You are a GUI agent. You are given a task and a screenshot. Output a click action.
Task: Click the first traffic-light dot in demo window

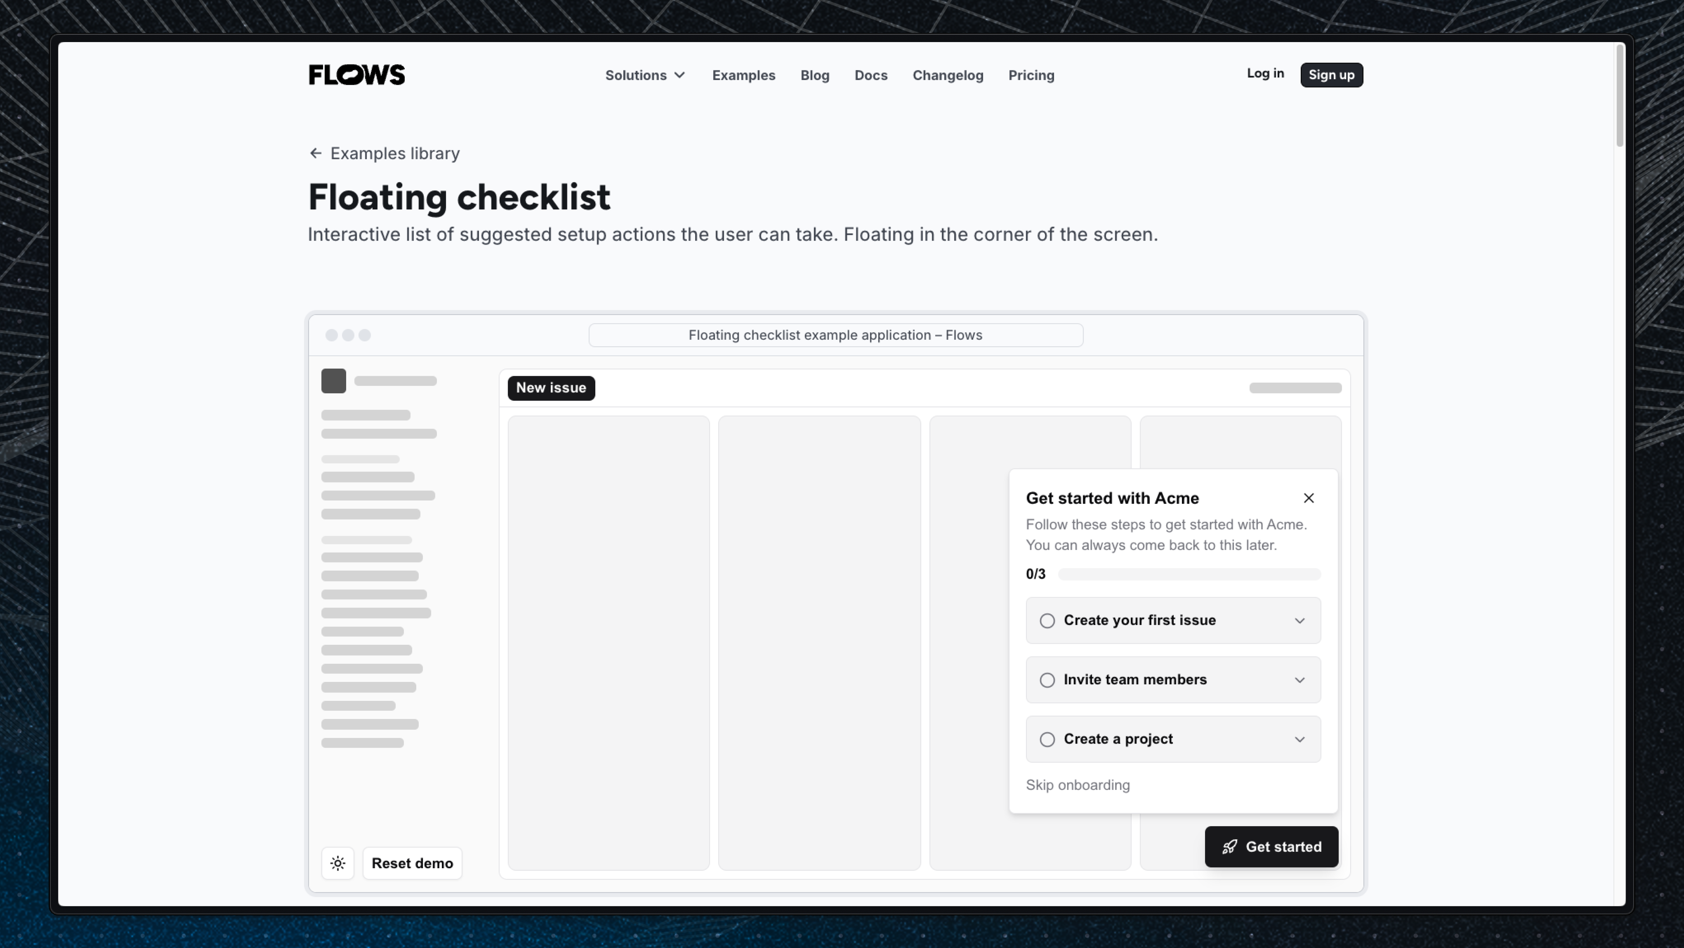pos(331,335)
